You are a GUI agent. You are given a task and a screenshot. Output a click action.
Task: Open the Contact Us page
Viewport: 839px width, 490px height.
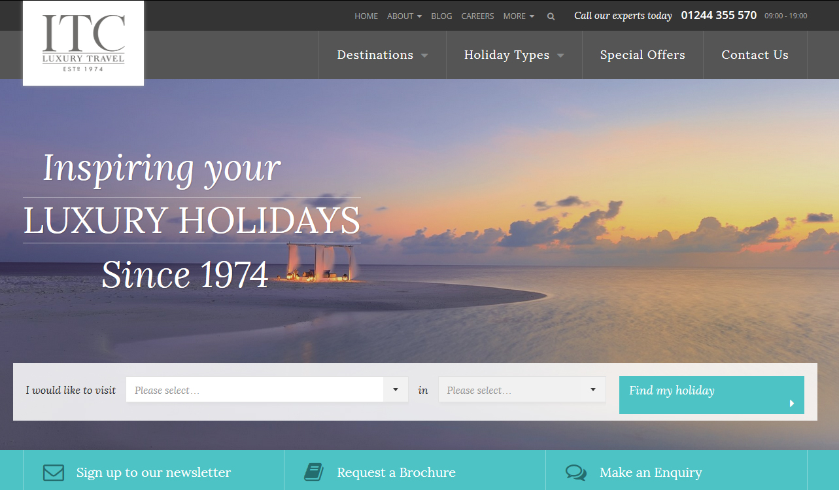[x=755, y=55]
